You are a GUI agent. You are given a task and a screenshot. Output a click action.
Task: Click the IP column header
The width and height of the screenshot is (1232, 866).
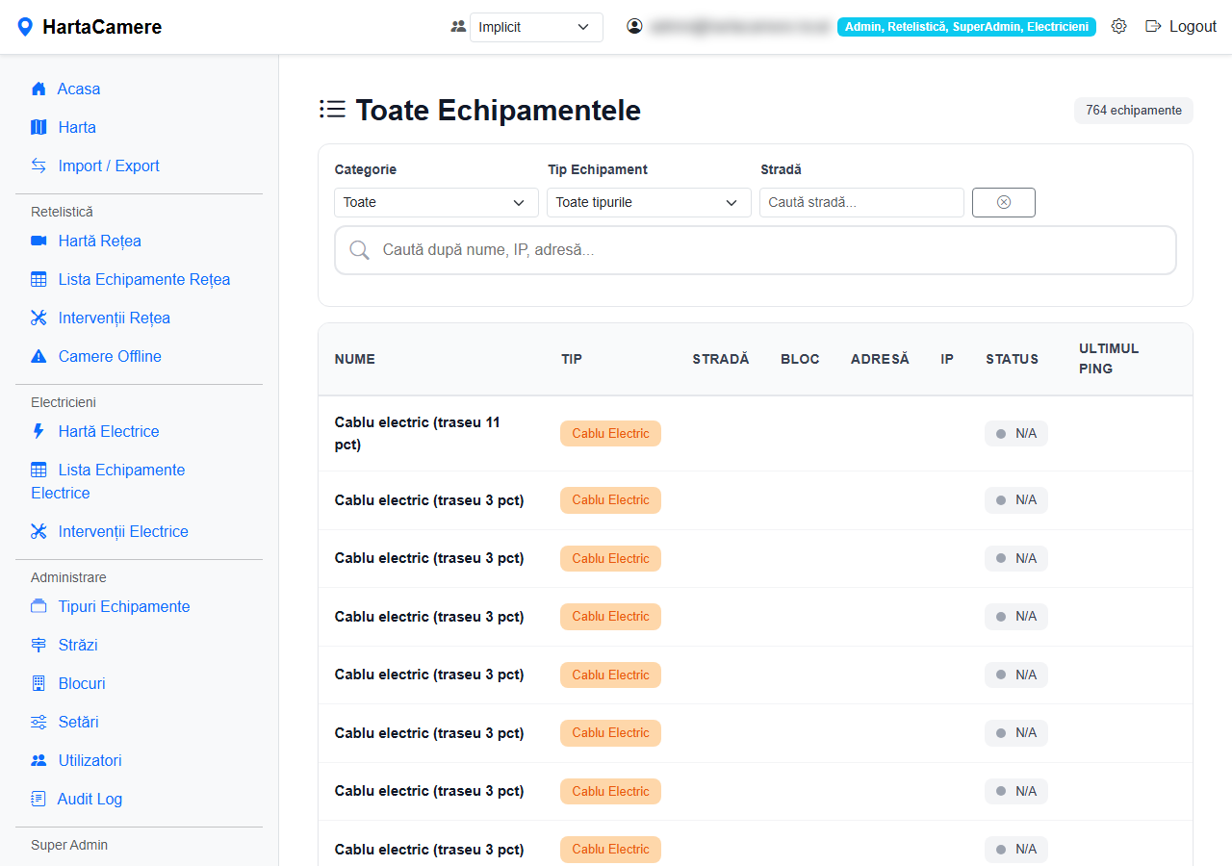tap(947, 359)
